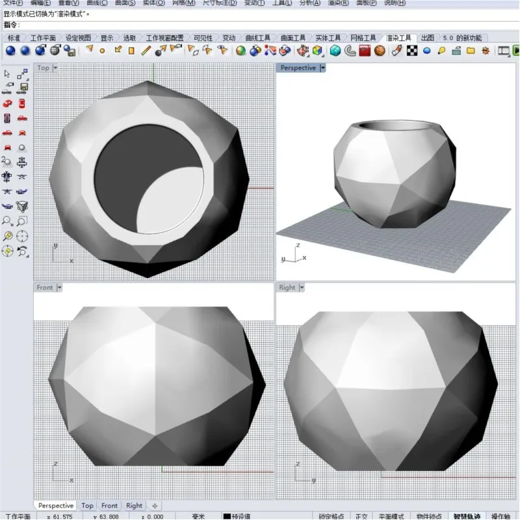Click the red car perspective view icon
Viewport: 520px width, 520px height.
point(8,103)
